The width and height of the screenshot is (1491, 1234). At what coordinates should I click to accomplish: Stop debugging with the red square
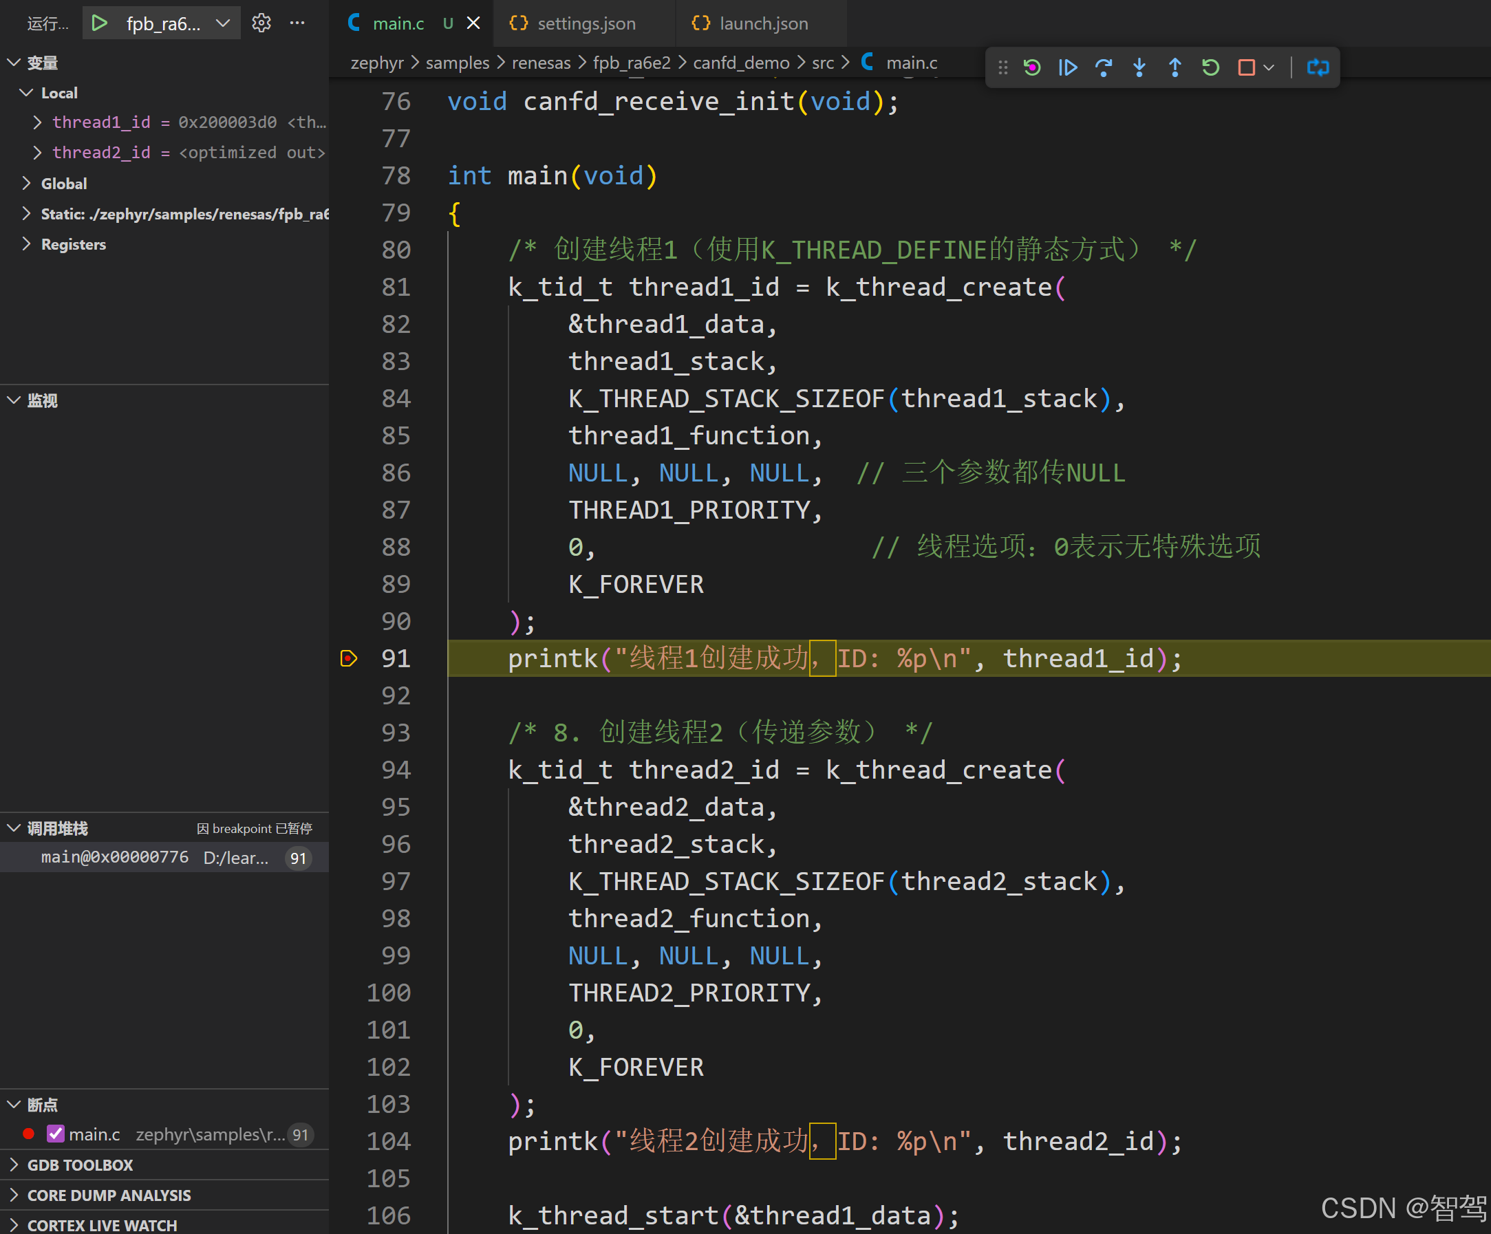[x=1245, y=67]
